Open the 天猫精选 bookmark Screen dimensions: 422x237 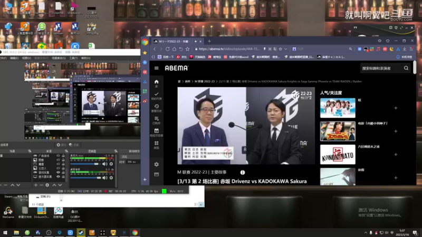point(197,57)
